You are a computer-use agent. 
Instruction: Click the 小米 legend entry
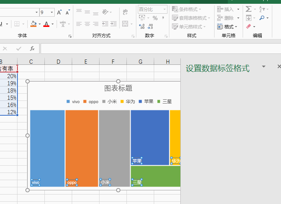(109, 102)
